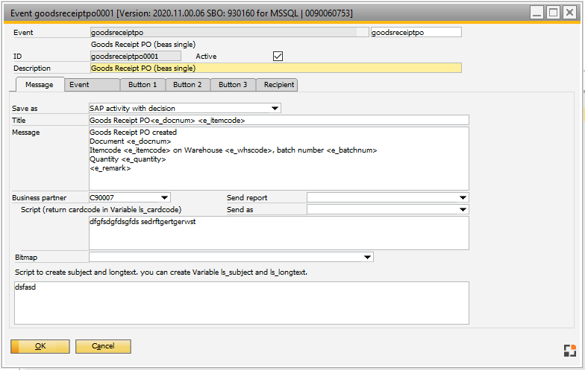Click the beas logo icon bottom right
585x370 pixels.
569,351
